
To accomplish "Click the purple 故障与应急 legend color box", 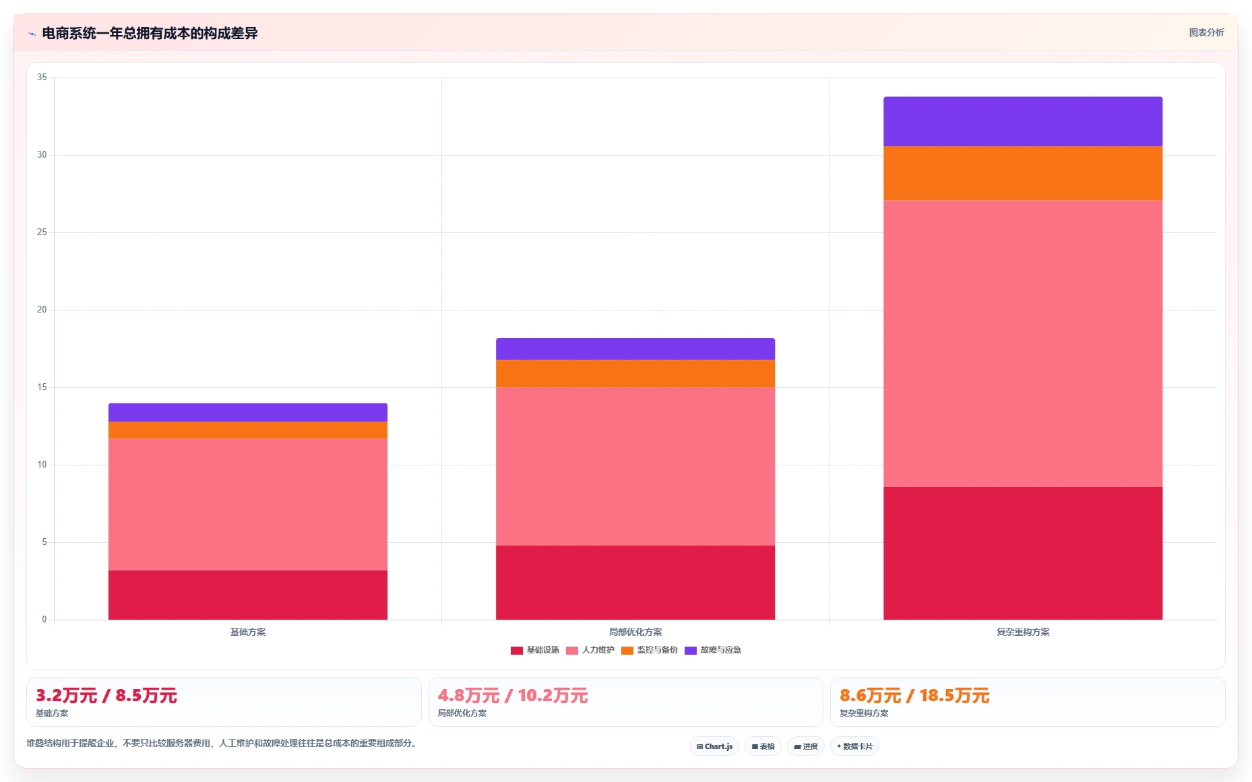I will pos(690,651).
